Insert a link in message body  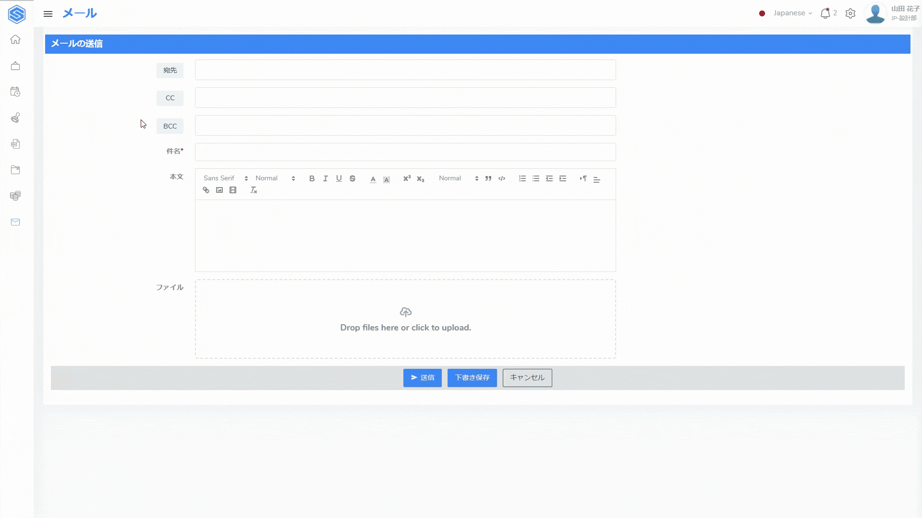tap(206, 190)
